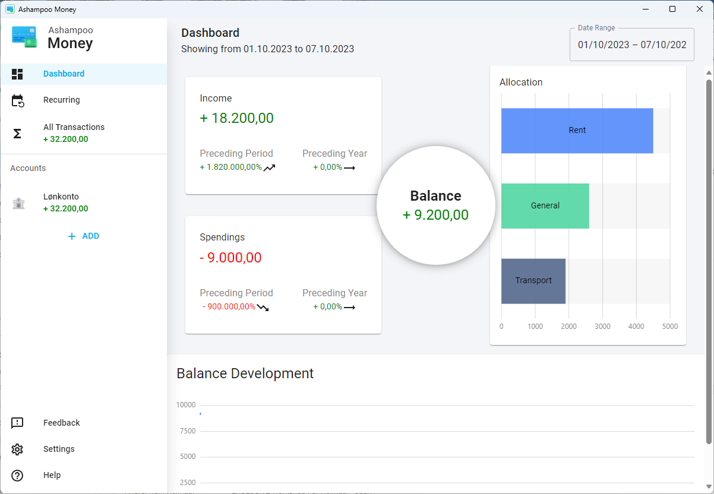This screenshot has width=714, height=494.
Task: Click the Spendings trending-down arrow icon
Action: [x=263, y=308]
